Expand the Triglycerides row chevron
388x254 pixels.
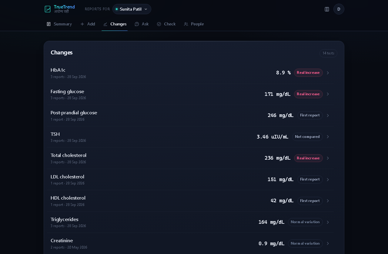click(x=328, y=222)
